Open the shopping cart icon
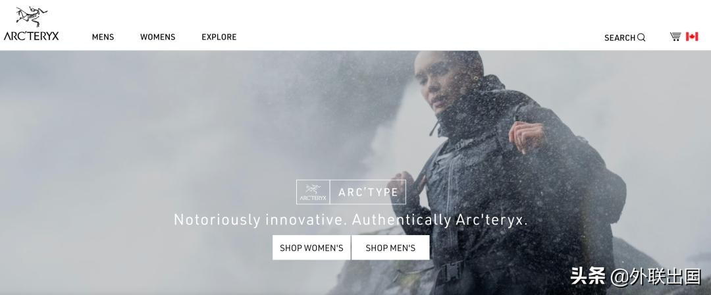The width and height of the screenshot is (711, 295). tap(675, 37)
